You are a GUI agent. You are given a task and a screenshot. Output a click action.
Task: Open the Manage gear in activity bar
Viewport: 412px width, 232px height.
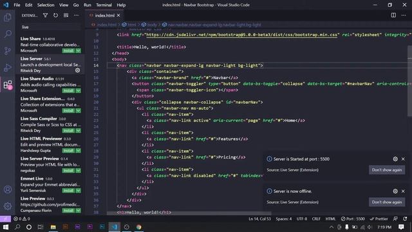pyautogui.click(x=8, y=206)
